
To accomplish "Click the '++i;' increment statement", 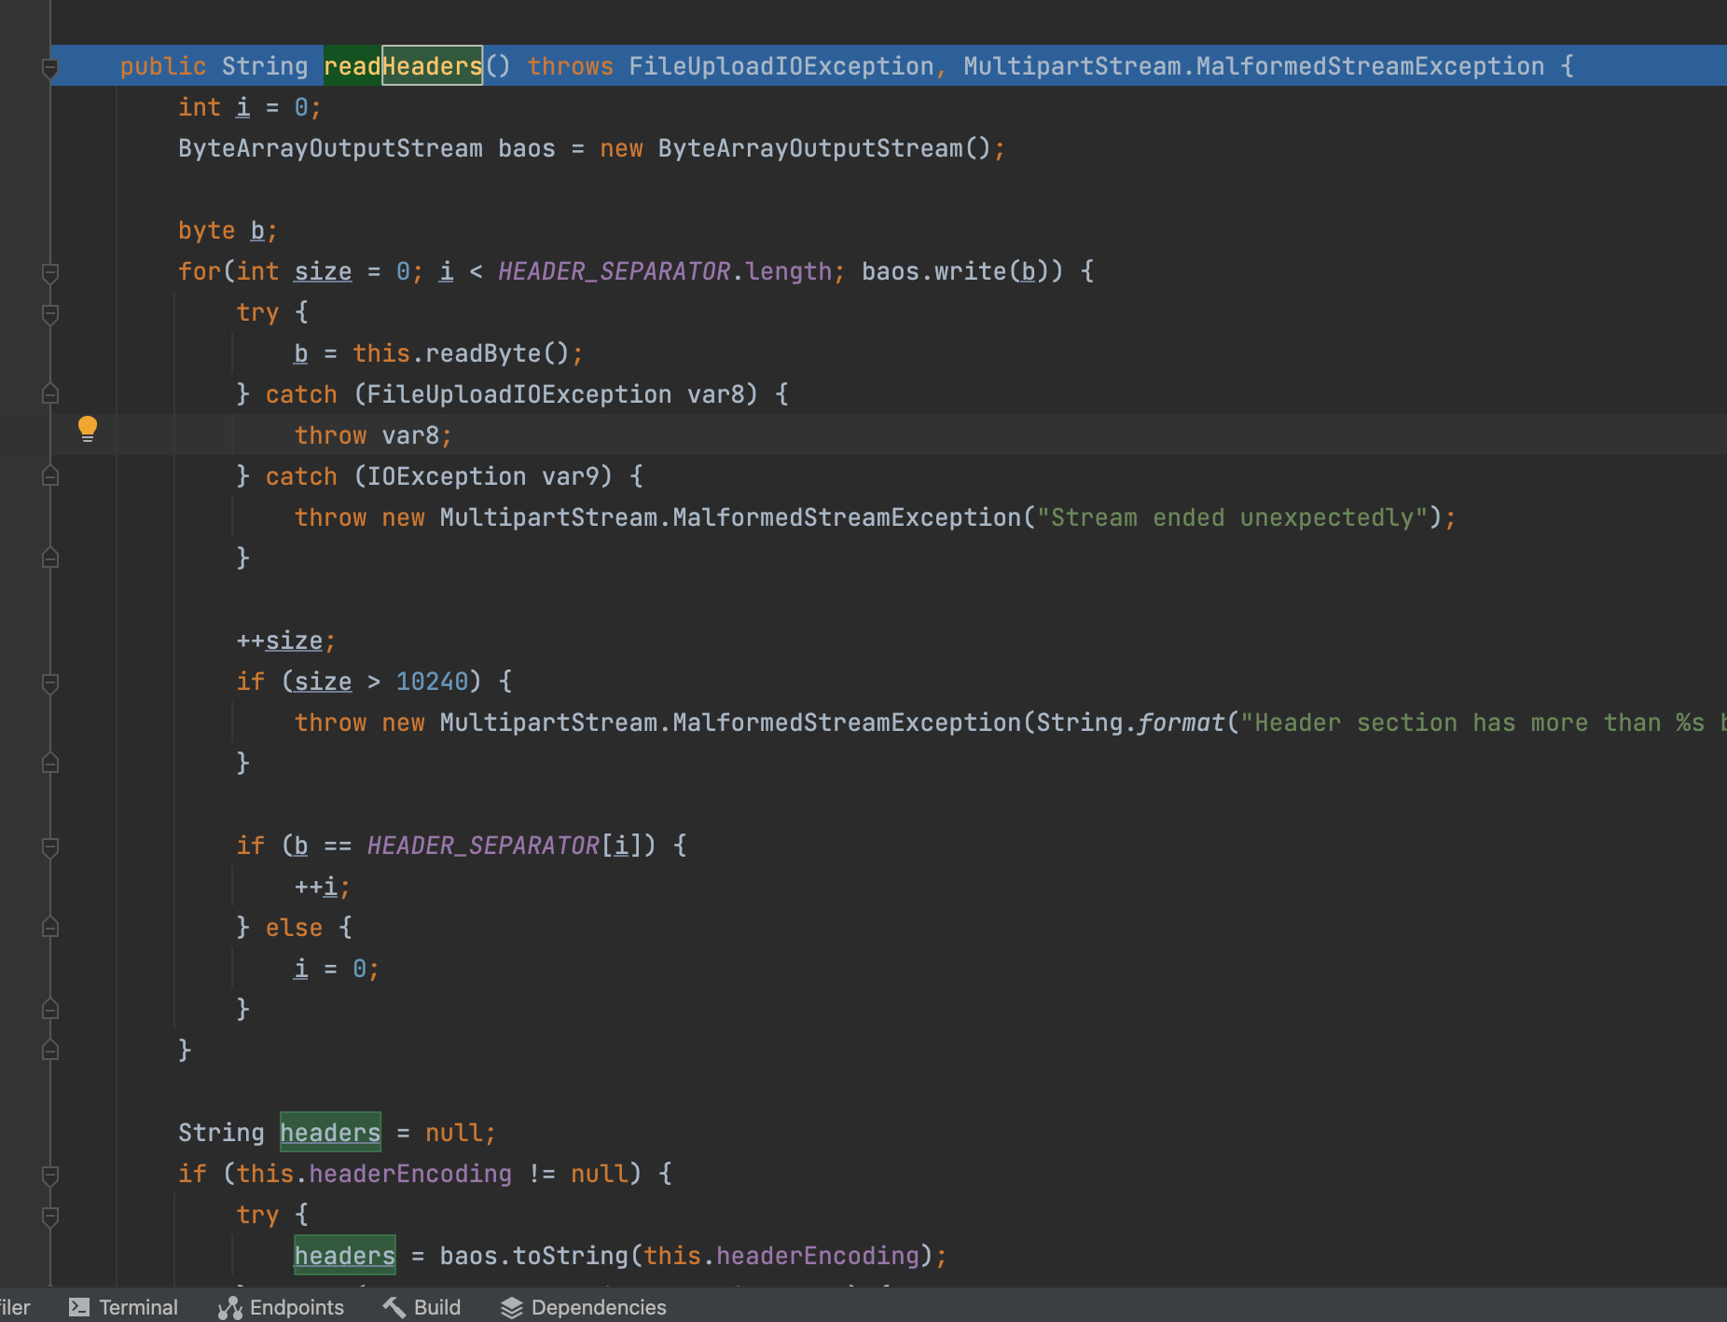I will 323,887.
